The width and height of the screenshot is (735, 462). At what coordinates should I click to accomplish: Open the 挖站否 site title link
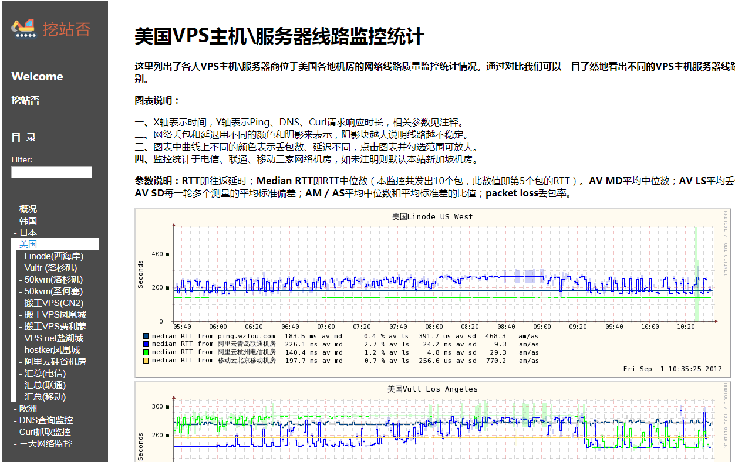pyautogui.click(x=66, y=29)
